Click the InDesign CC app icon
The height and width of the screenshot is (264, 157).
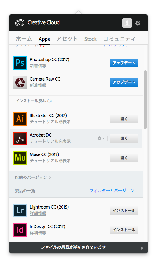(20, 230)
